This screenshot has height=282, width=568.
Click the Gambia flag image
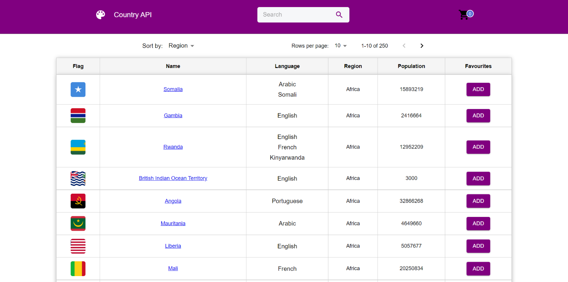[78, 116]
